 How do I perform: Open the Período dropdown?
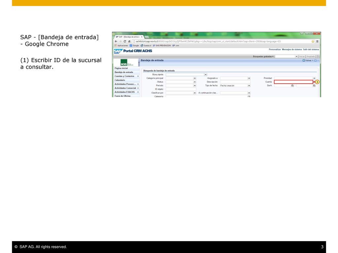click(195, 86)
